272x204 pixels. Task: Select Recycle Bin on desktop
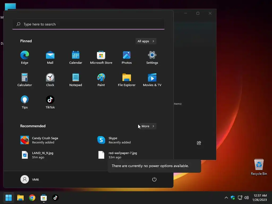click(259, 167)
